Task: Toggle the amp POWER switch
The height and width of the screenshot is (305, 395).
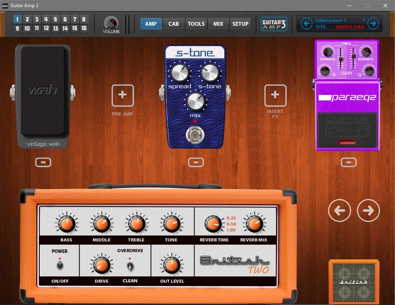Action: pos(60,264)
